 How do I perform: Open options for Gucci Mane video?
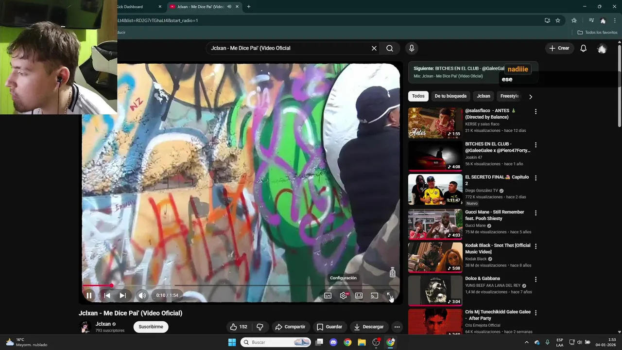pos(536,213)
